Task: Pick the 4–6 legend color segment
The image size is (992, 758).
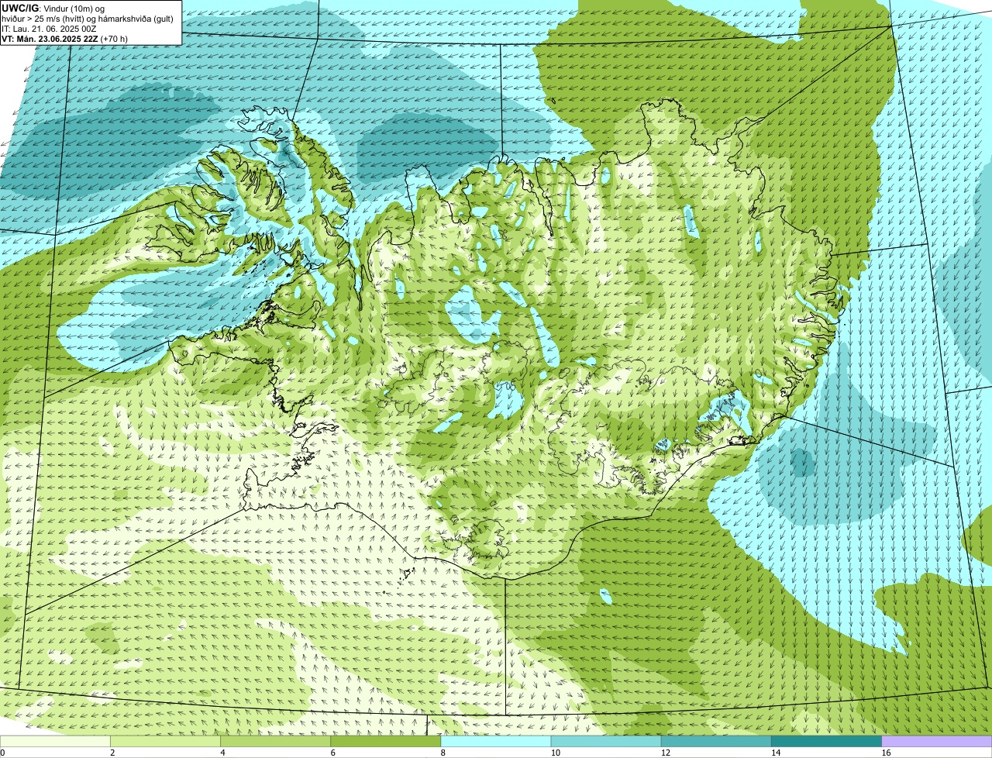Action: [x=276, y=742]
